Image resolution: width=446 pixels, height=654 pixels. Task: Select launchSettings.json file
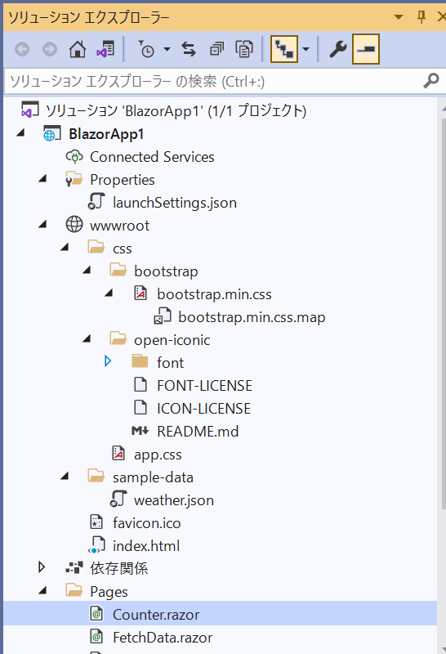(174, 202)
